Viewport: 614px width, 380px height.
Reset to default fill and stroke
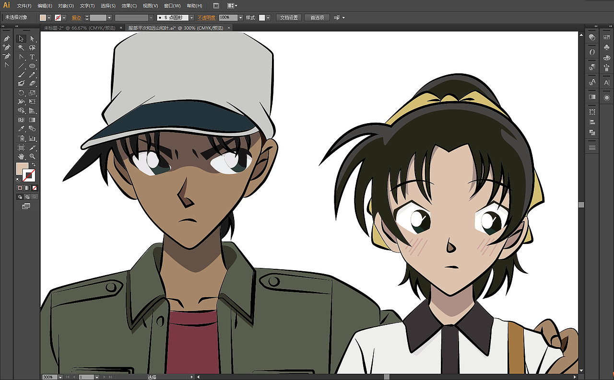click(x=18, y=180)
